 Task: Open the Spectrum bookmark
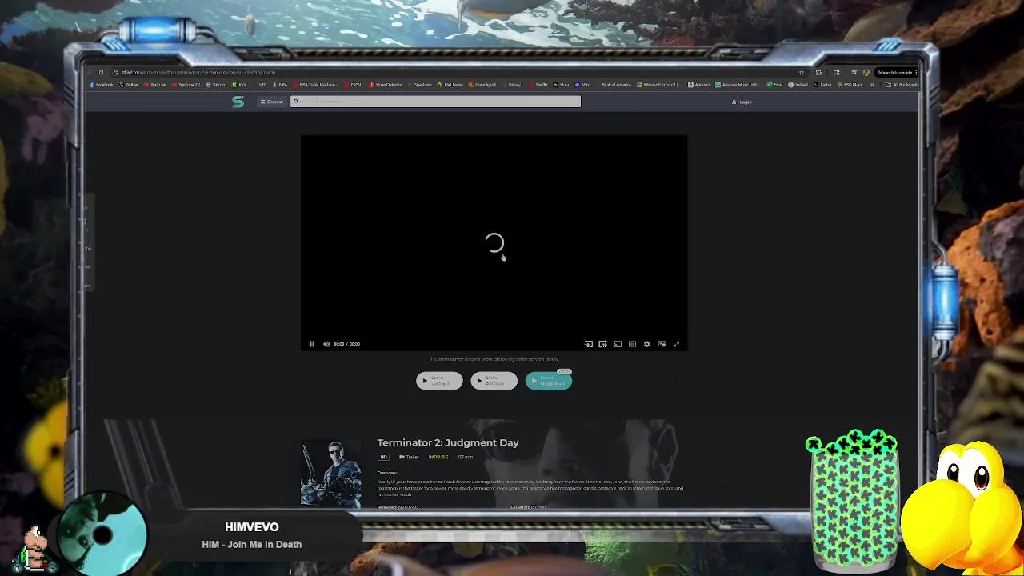tap(420, 85)
